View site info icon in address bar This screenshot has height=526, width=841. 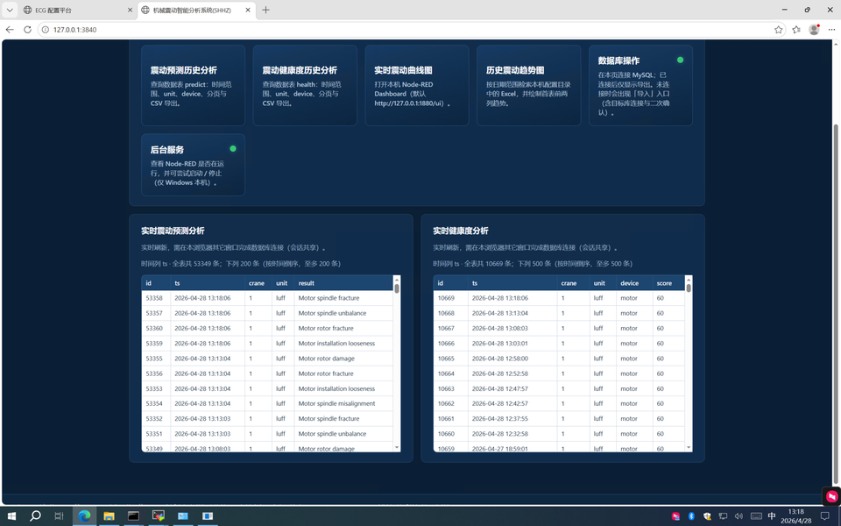pos(46,30)
